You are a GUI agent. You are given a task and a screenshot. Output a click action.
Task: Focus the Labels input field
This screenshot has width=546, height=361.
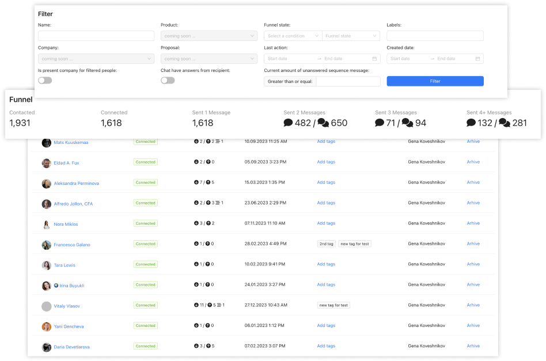click(435, 36)
